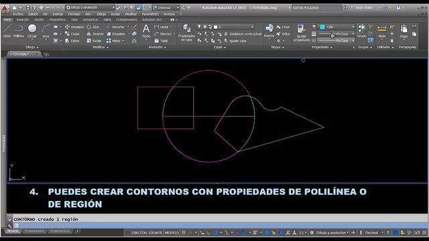The height and width of the screenshot is (241, 429).
Task: Open the second PorCapa linetype dropdown
Action: tap(337, 40)
